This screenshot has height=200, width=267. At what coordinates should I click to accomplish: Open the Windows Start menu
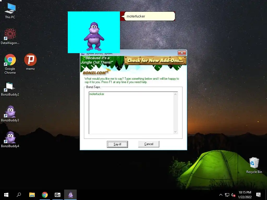[6, 195]
